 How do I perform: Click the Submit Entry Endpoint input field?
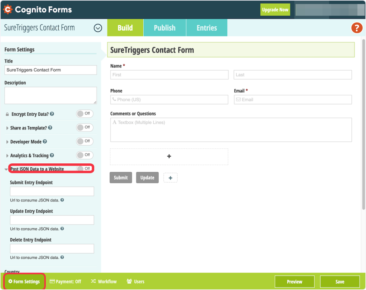[52, 192]
